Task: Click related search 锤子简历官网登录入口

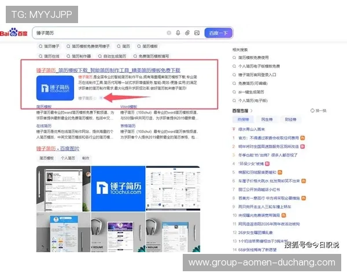Action: coord(257,75)
